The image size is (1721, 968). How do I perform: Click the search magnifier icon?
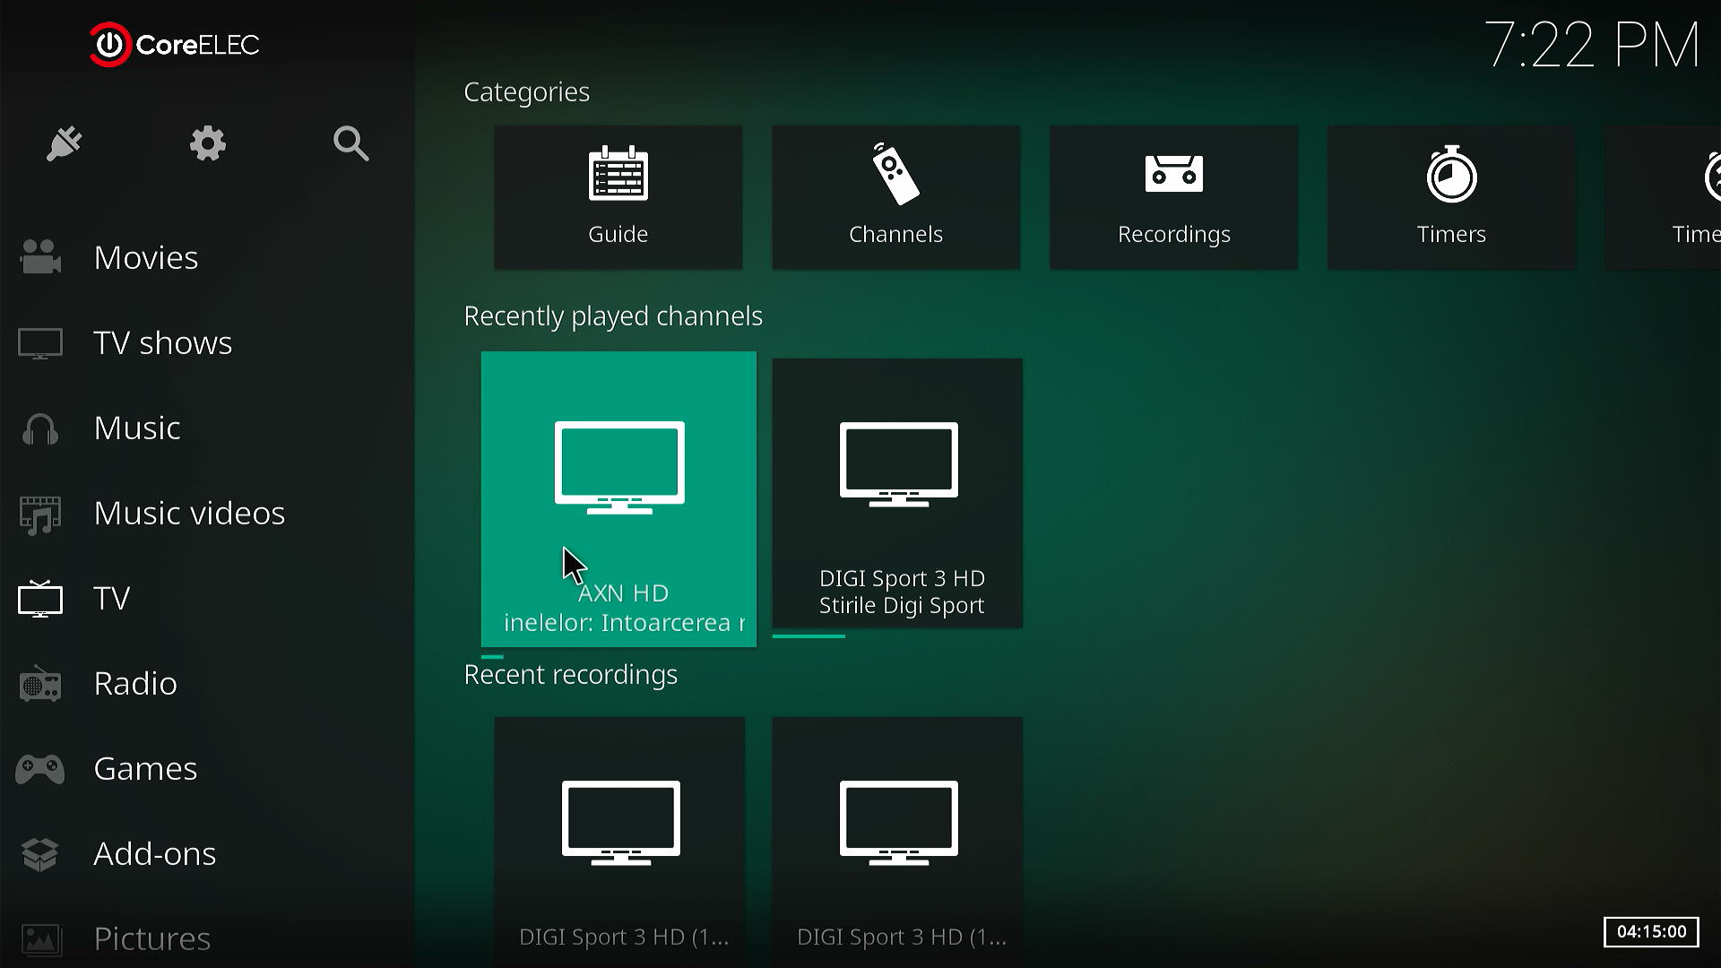[350, 143]
